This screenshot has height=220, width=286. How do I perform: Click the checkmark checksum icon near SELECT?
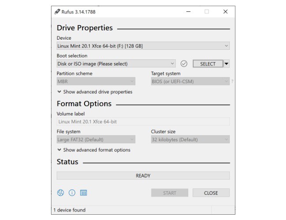pyautogui.click(x=184, y=64)
